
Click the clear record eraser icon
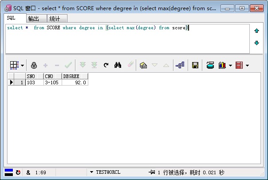pyautogui.click(x=130, y=64)
